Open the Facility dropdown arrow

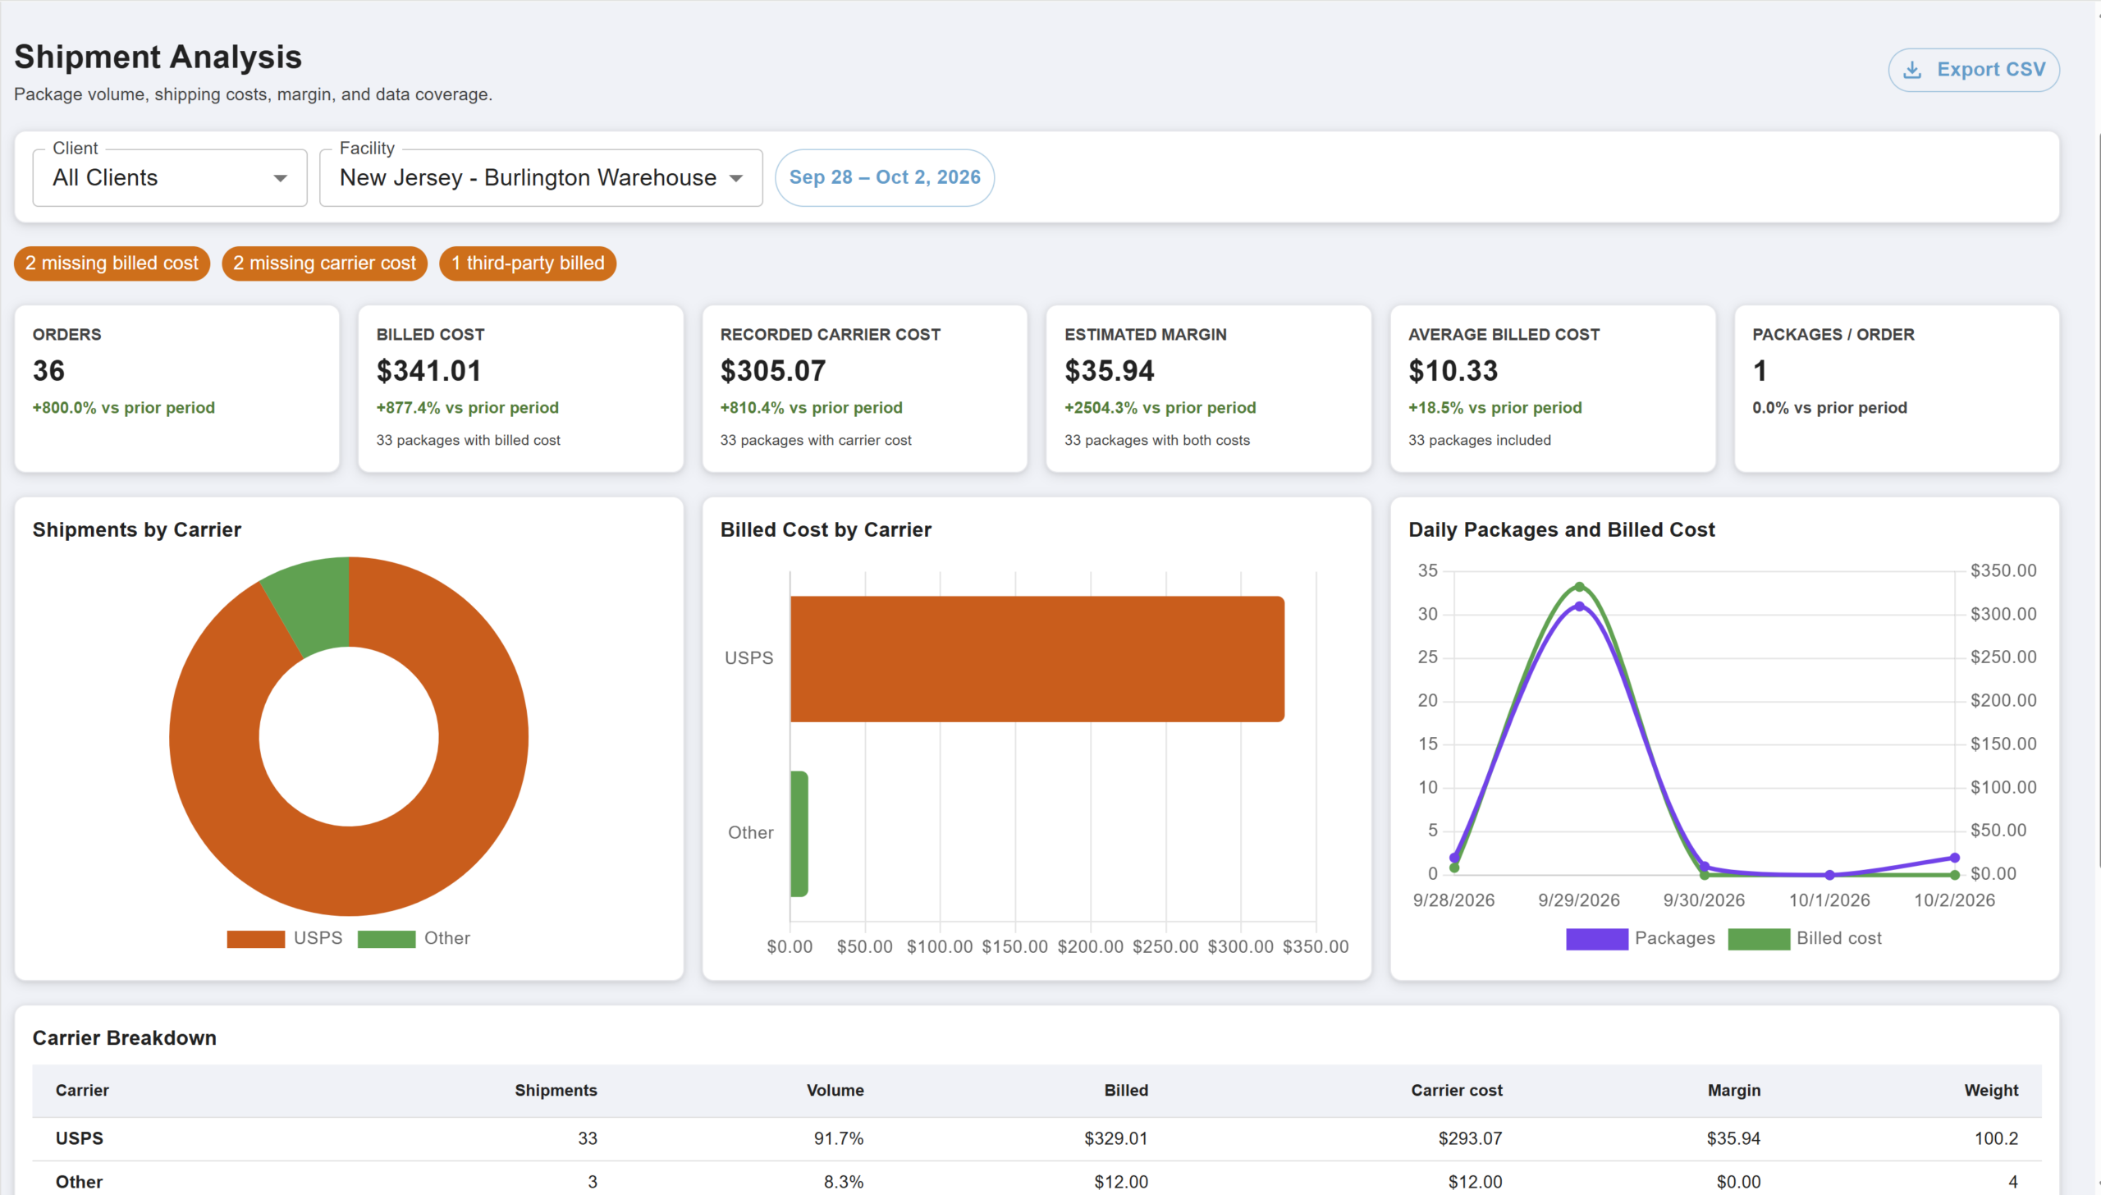coord(736,178)
